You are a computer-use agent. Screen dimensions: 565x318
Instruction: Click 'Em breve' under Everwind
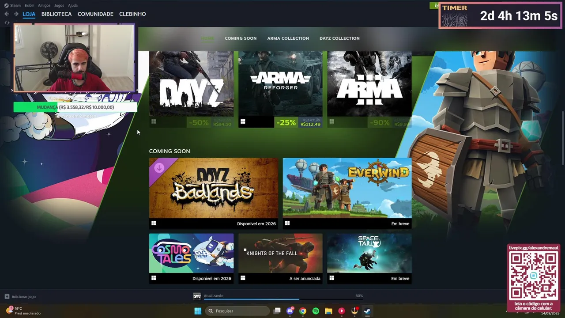click(400, 223)
